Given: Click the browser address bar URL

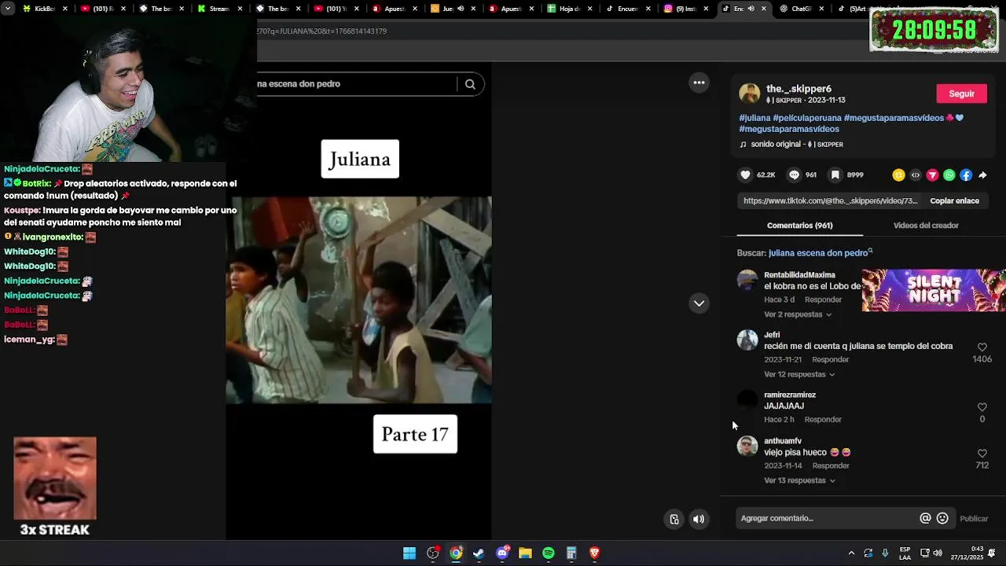Looking at the screenshot, I should click(x=322, y=31).
